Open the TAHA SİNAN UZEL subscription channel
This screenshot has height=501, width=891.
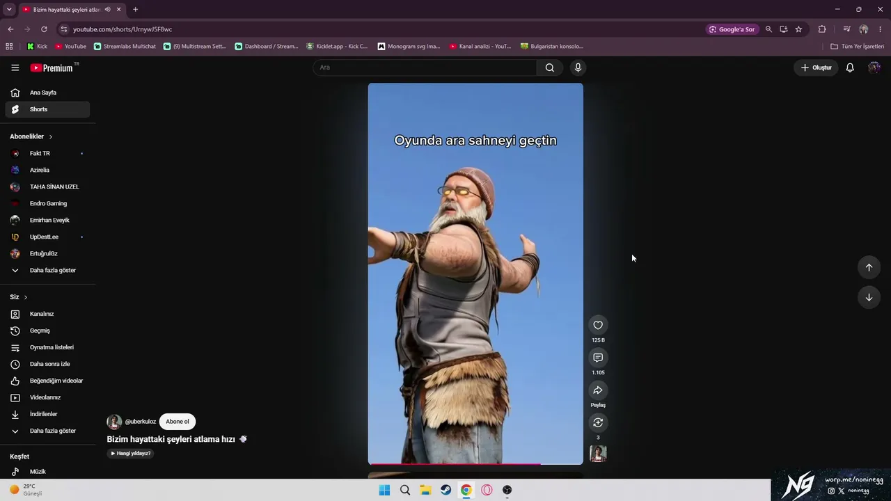point(47,186)
